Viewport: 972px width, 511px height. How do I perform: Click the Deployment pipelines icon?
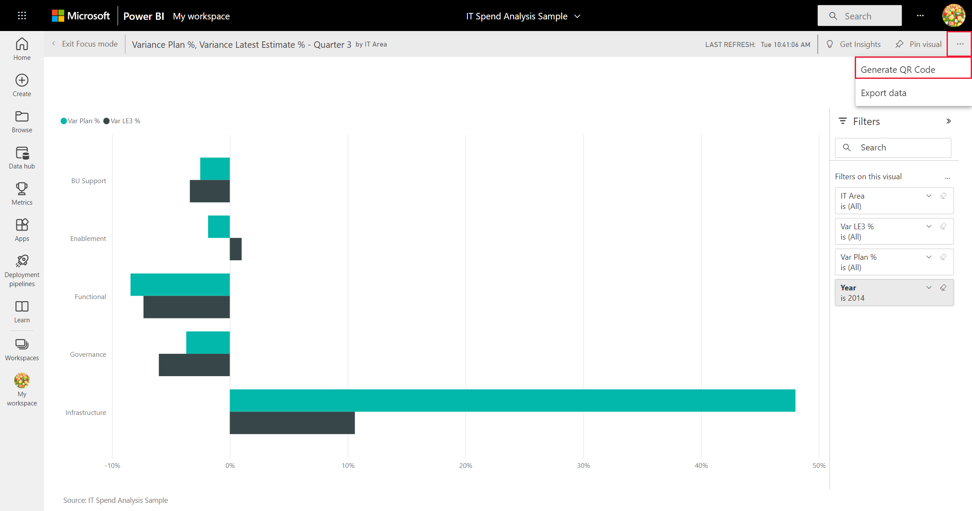point(22,262)
